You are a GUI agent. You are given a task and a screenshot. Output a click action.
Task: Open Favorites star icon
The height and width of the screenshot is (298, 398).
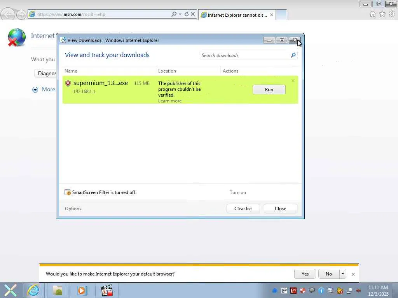[382, 14]
